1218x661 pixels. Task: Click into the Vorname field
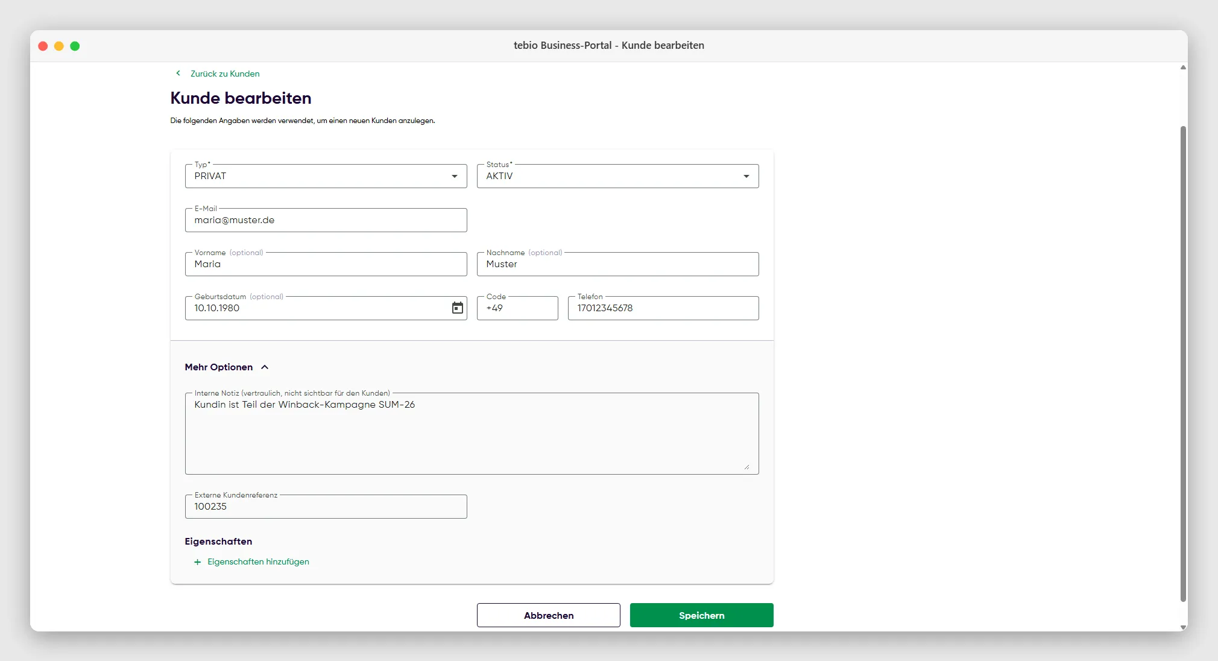[x=326, y=264]
